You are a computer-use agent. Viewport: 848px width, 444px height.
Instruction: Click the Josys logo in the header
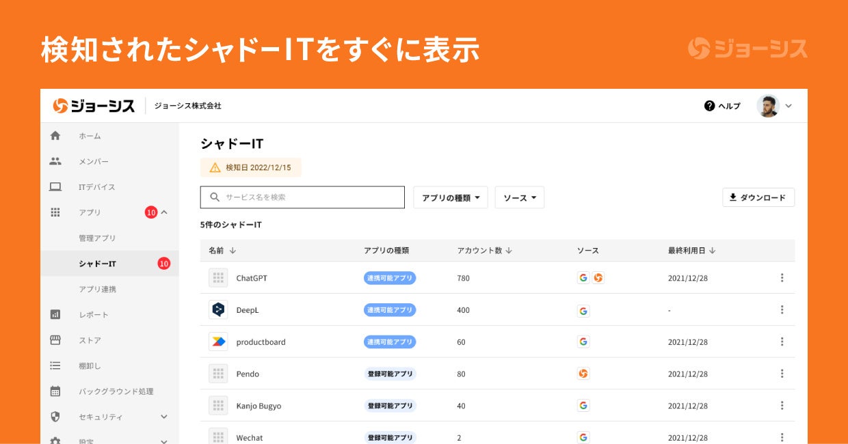pyautogui.click(x=94, y=106)
